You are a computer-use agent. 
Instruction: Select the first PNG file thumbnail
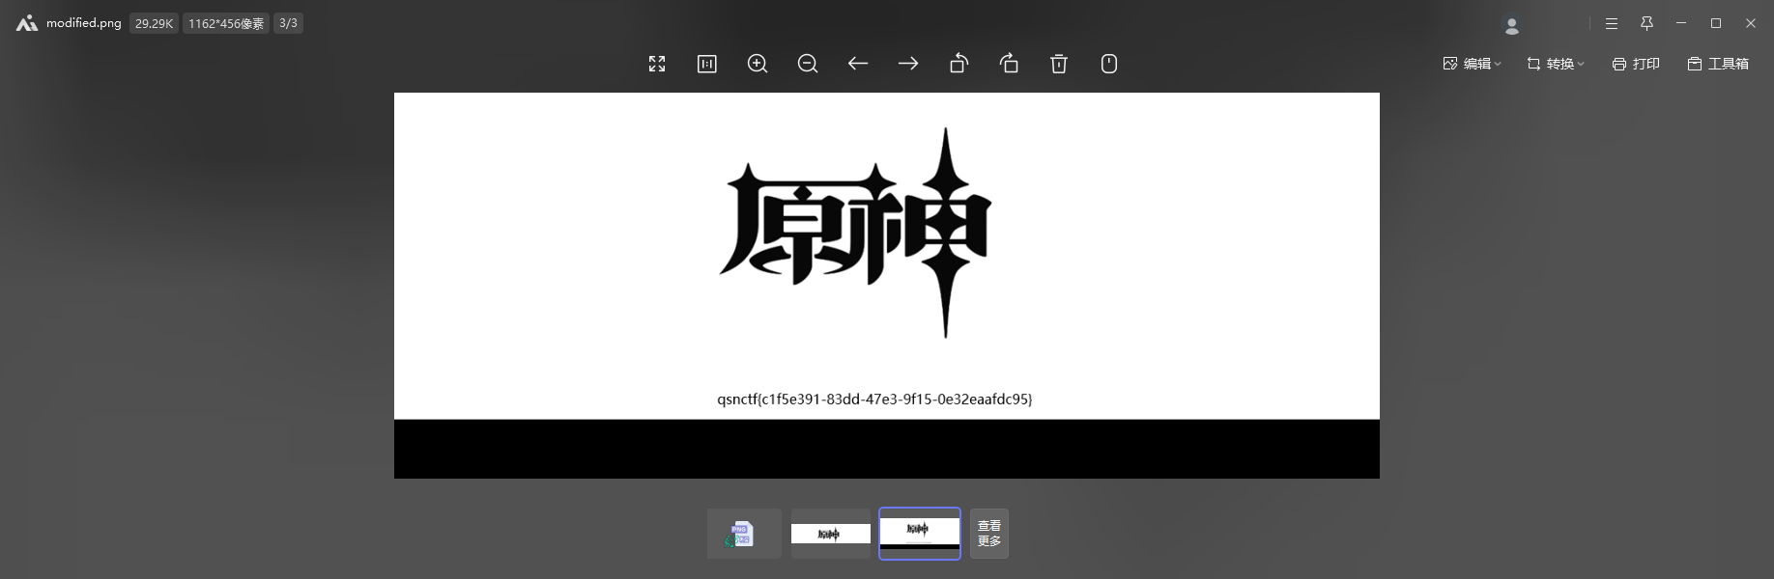tap(744, 534)
